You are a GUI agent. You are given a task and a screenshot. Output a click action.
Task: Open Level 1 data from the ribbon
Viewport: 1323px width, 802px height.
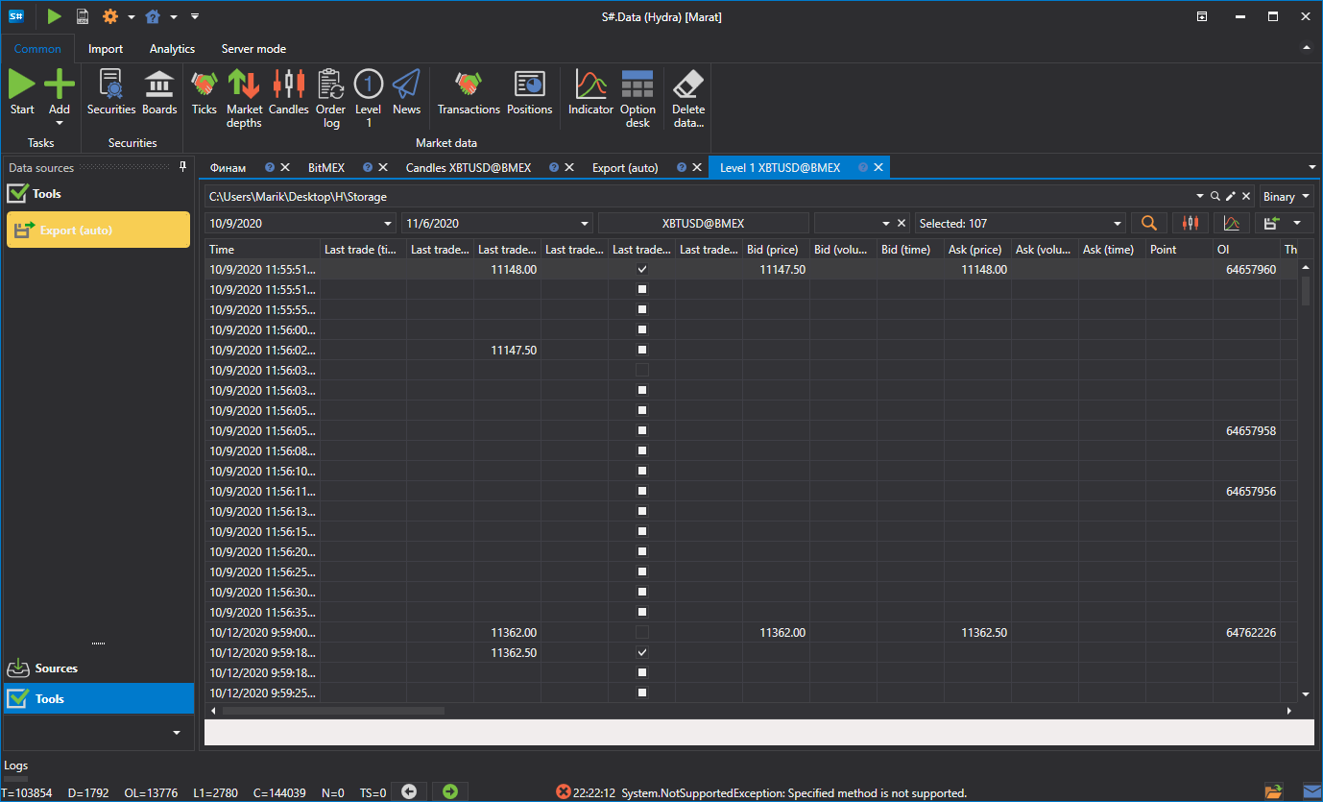369,99
